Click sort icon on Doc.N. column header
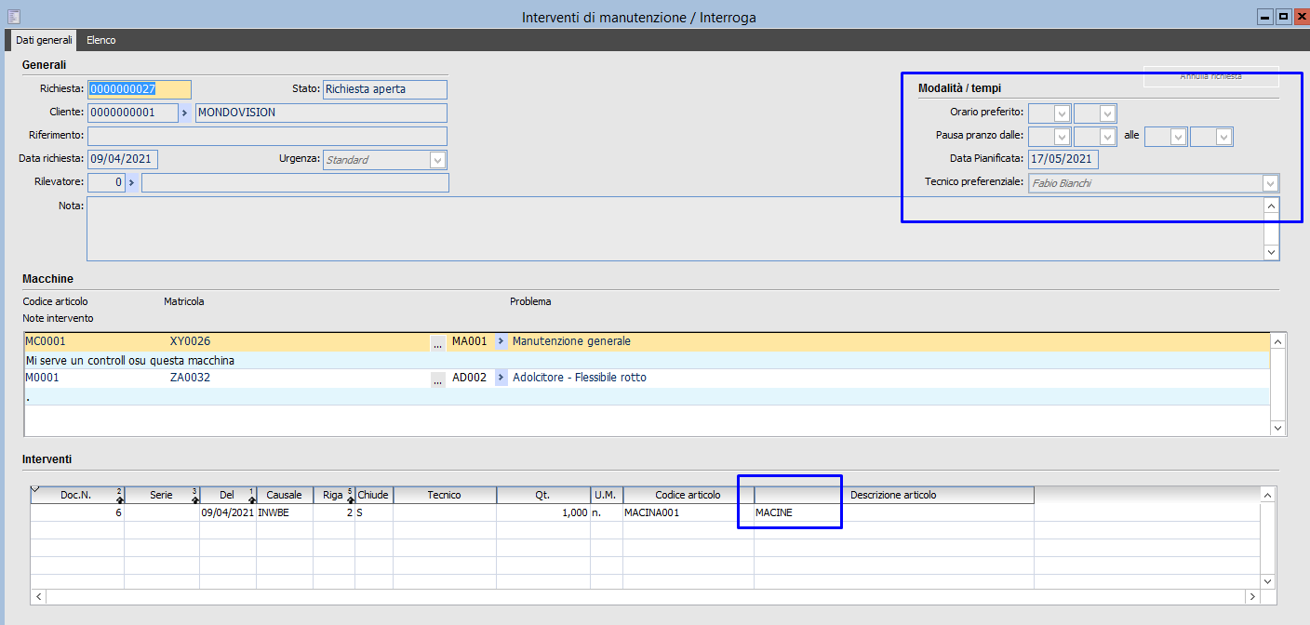 (119, 497)
